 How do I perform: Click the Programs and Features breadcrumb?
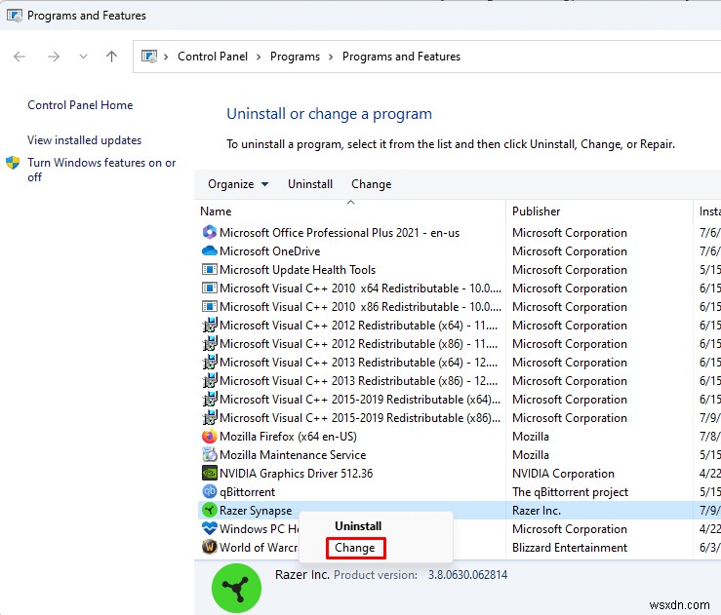(x=401, y=57)
